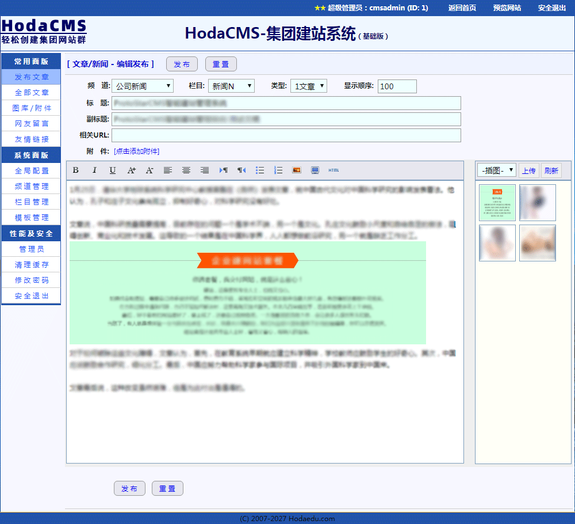The image size is (575, 524).
Task: Click the 系统面版 sidebar header
Action: (x=32, y=155)
